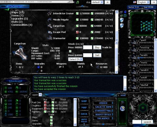Click the buy quantity input field
This screenshot has width=157, height=127.
point(87,47)
